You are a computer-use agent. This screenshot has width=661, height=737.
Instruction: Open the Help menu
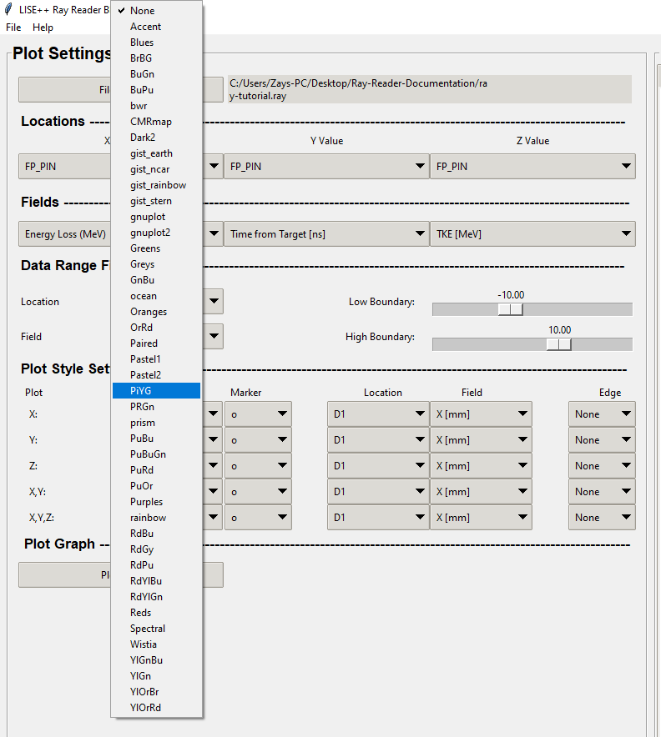(43, 28)
